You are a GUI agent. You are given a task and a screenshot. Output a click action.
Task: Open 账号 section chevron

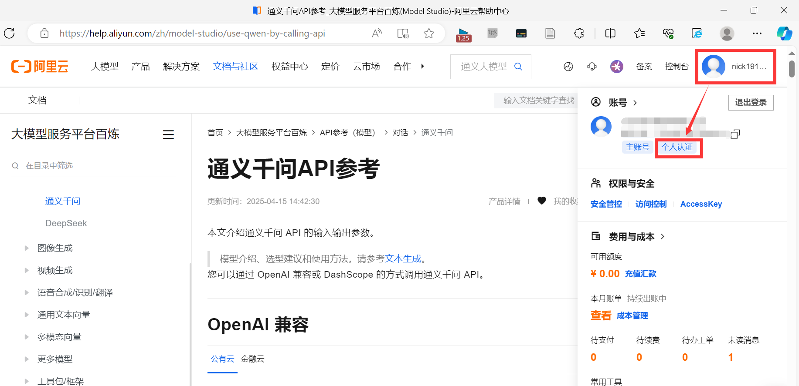[x=635, y=103]
